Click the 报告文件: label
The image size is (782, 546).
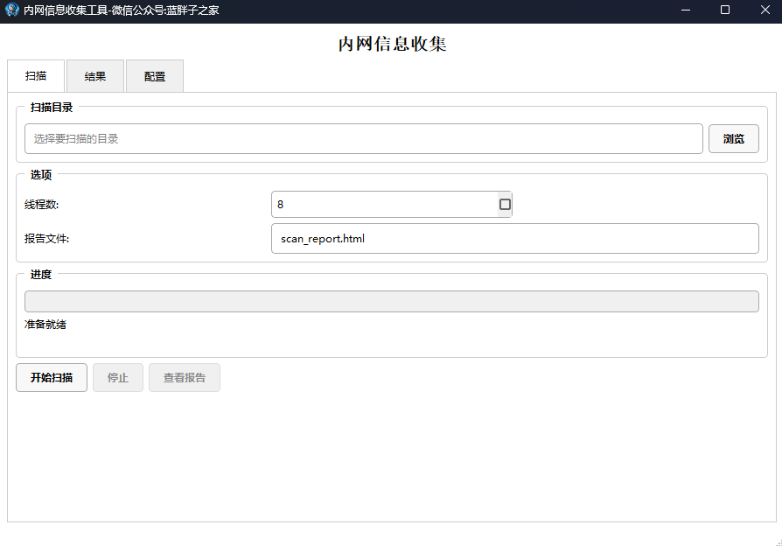[47, 239]
